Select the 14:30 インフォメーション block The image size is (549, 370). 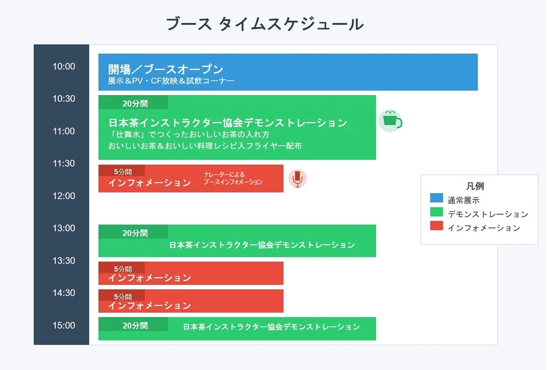click(x=191, y=301)
